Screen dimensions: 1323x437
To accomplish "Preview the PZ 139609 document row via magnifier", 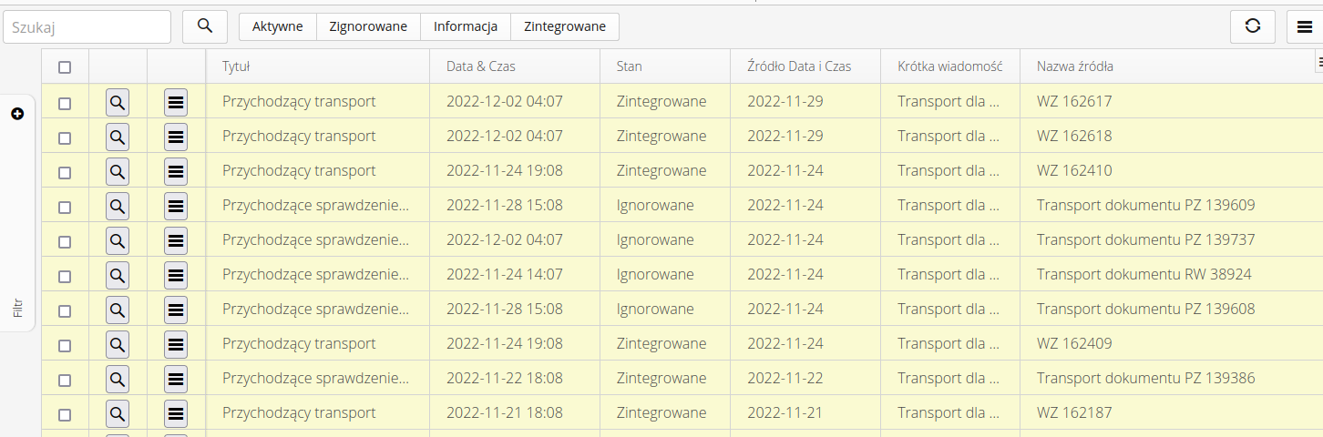I will (x=118, y=206).
